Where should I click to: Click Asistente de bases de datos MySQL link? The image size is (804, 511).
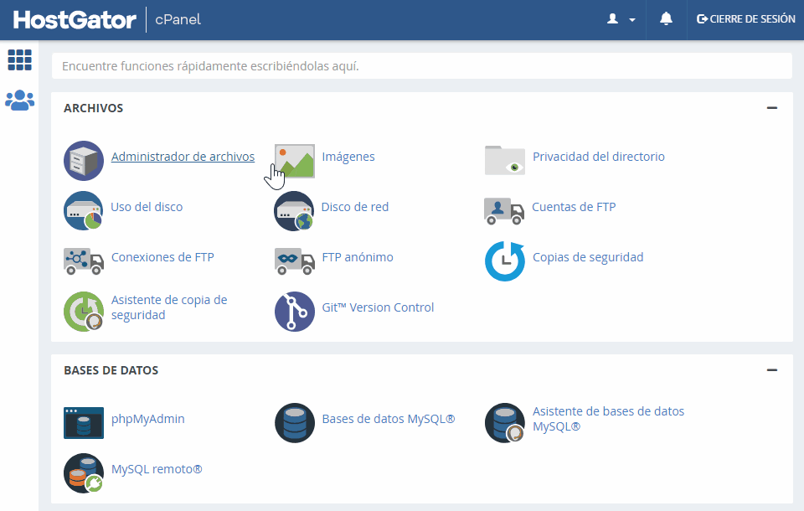608,419
